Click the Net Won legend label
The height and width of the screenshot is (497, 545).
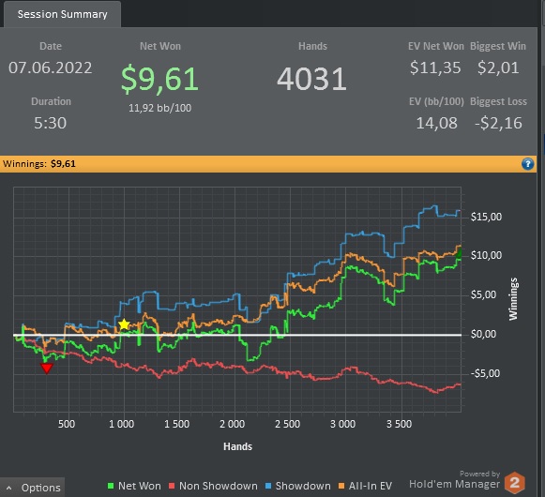[140, 486]
